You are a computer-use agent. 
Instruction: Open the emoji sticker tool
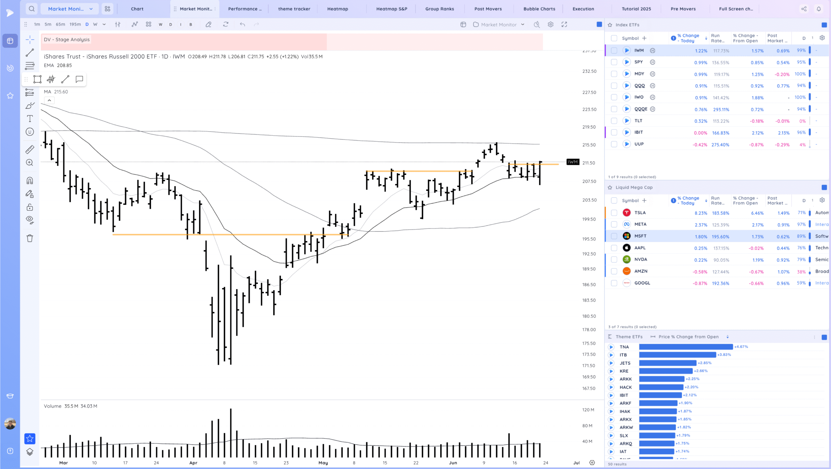point(30,132)
